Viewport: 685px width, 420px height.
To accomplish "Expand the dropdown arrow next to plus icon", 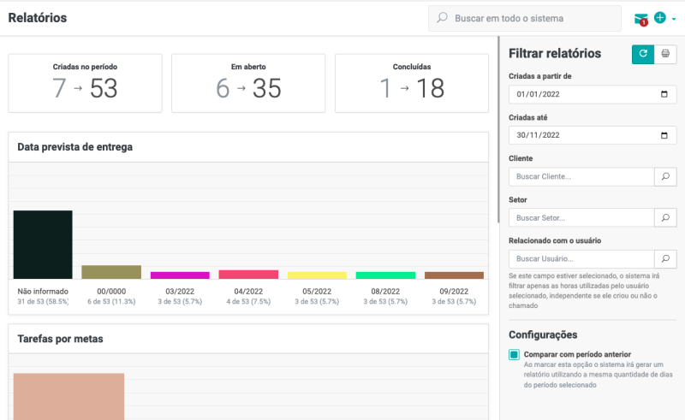I will 674,18.
